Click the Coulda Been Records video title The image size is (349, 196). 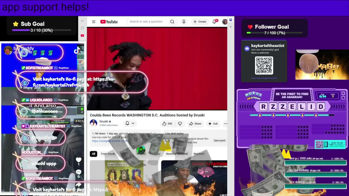(147, 115)
